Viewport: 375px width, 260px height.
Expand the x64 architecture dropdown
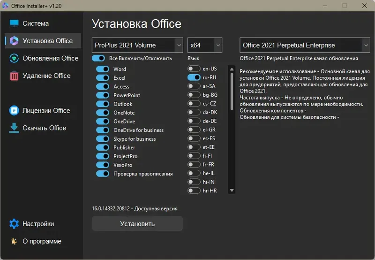(x=204, y=45)
